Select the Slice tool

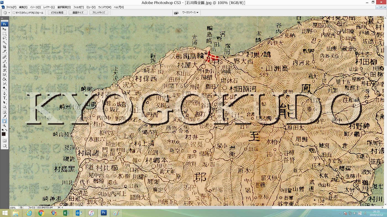pyautogui.click(x=4, y=51)
